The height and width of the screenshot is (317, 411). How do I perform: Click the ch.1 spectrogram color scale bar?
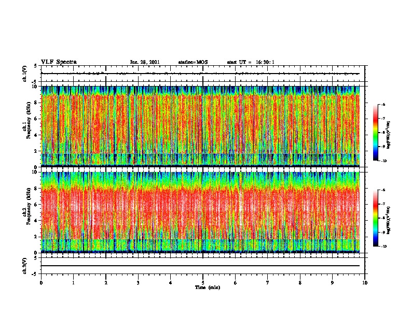tap(375, 133)
